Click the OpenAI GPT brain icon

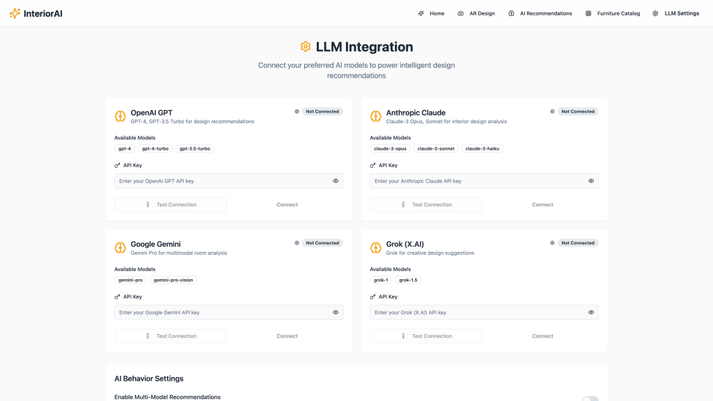[120, 116]
